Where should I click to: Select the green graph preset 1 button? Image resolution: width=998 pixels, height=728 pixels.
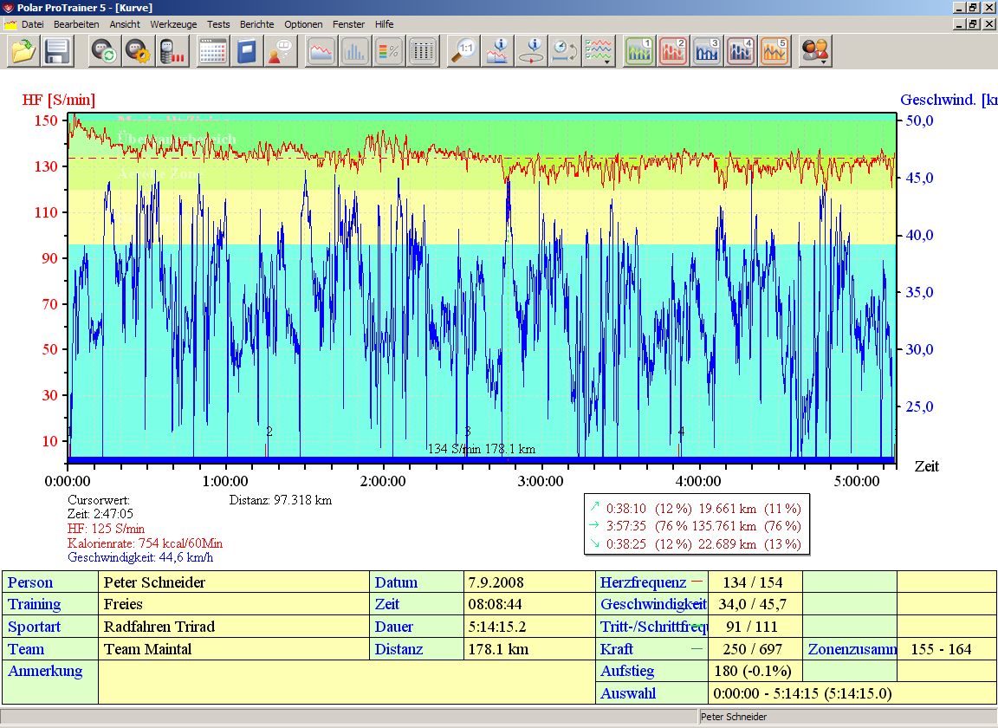(x=640, y=51)
